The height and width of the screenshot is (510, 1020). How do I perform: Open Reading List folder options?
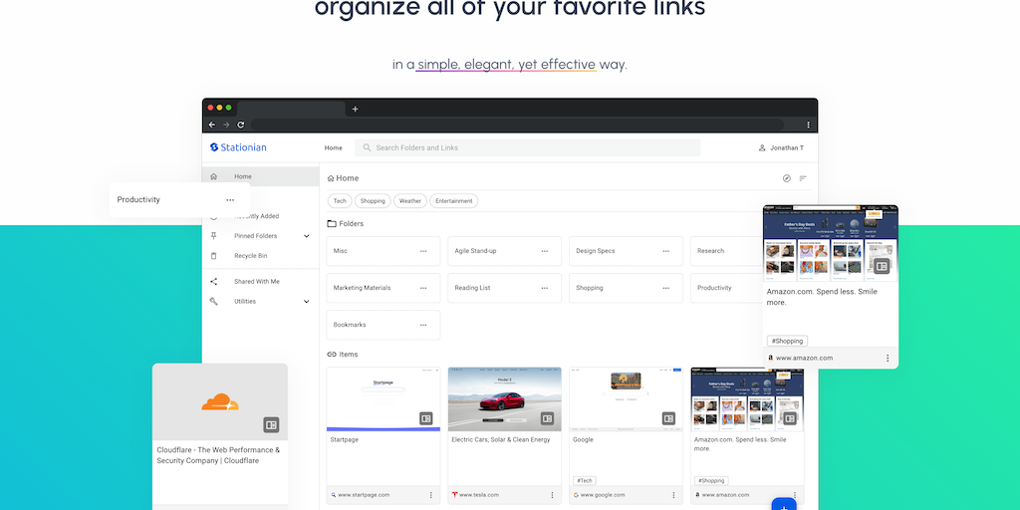[x=545, y=288]
